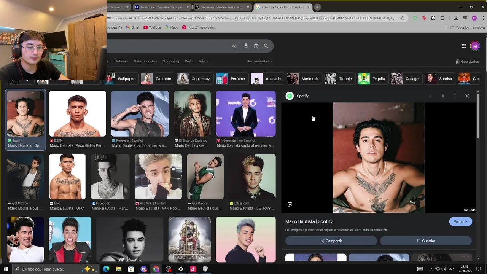Open Más información link

tap(375, 230)
